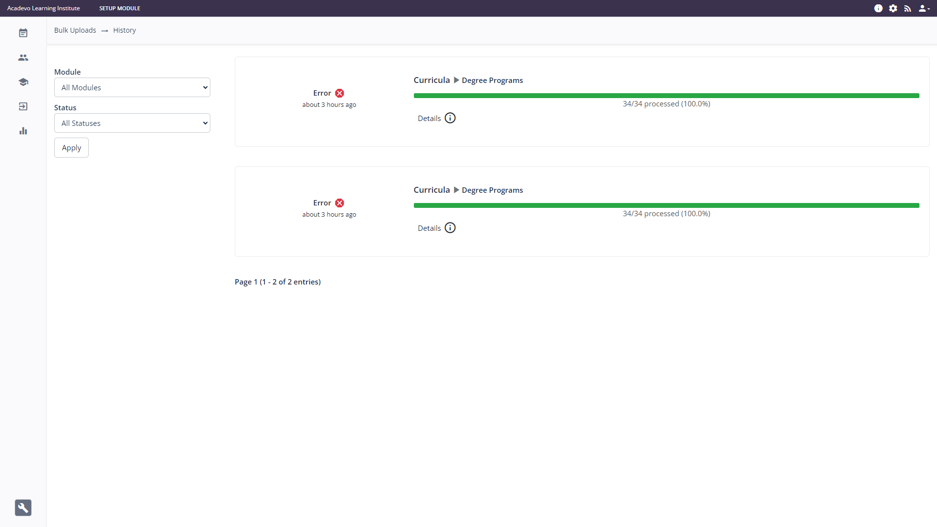Click the info icon in top bar
The height and width of the screenshot is (527, 937).
coord(878,8)
